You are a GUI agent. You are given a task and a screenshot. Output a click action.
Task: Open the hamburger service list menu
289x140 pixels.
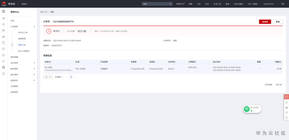[x=4, y=11]
